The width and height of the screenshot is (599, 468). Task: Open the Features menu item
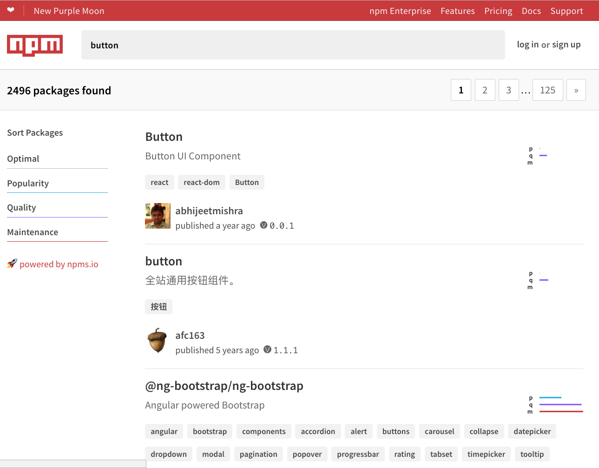[458, 11]
